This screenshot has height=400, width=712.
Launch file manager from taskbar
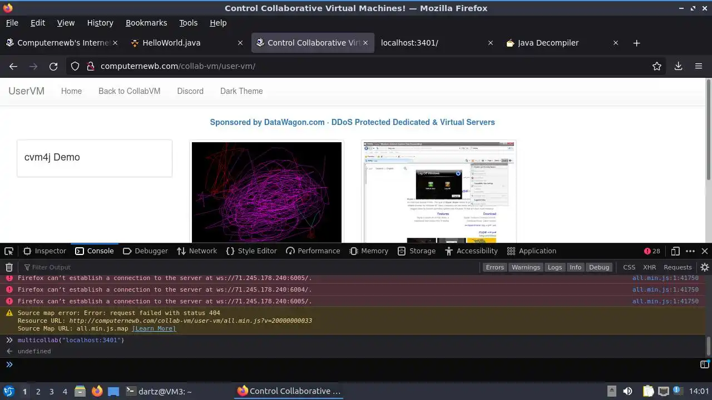tap(80, 391)
